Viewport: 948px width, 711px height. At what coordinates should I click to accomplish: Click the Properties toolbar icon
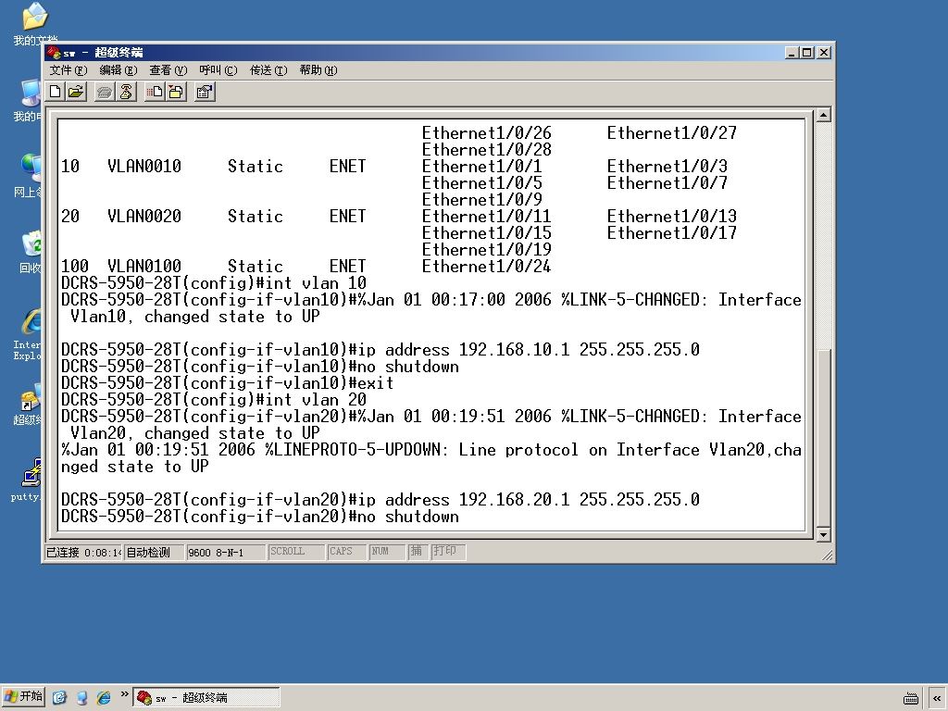[205, 92]
